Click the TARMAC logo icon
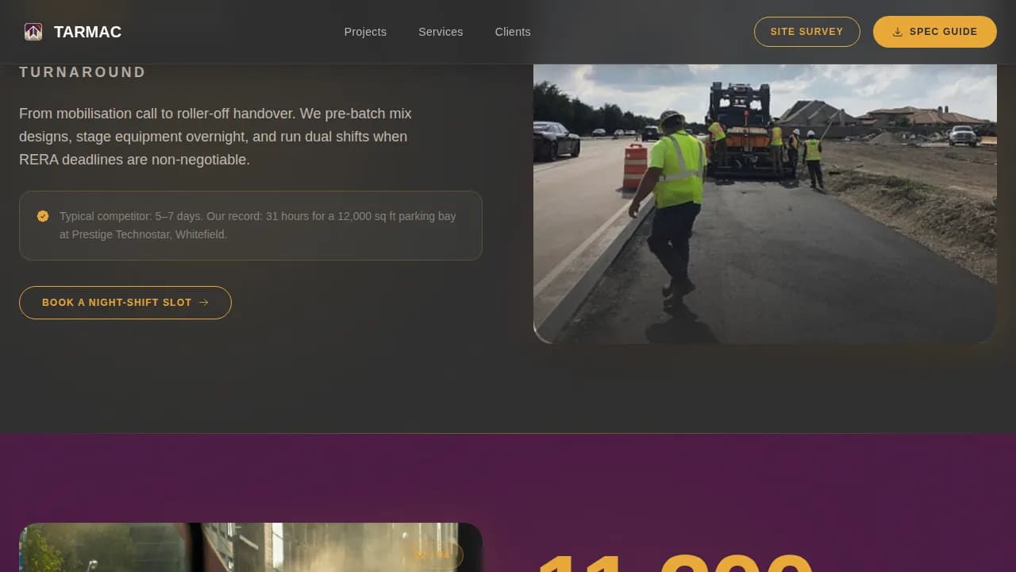 33,32
